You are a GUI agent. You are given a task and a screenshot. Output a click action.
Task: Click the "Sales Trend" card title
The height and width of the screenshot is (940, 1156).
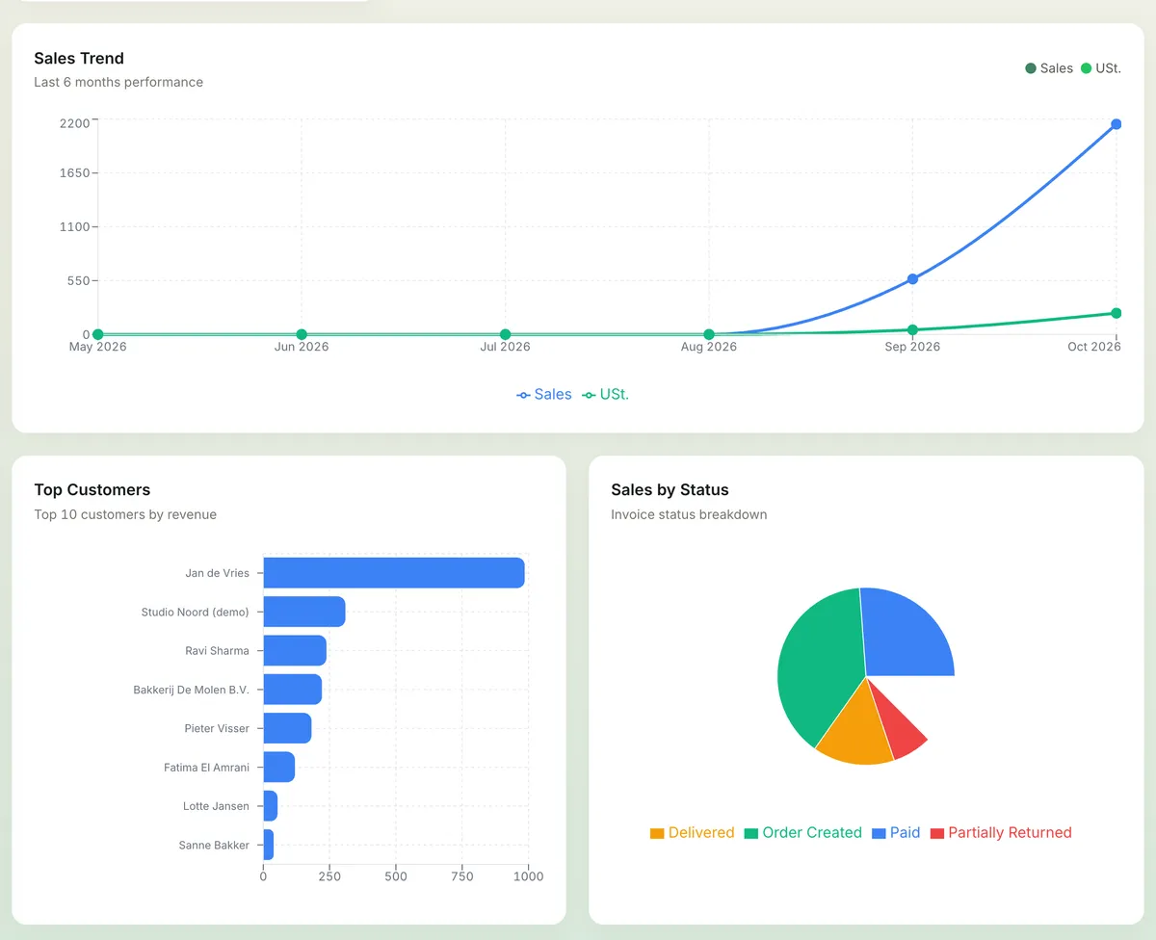(79, 59)
